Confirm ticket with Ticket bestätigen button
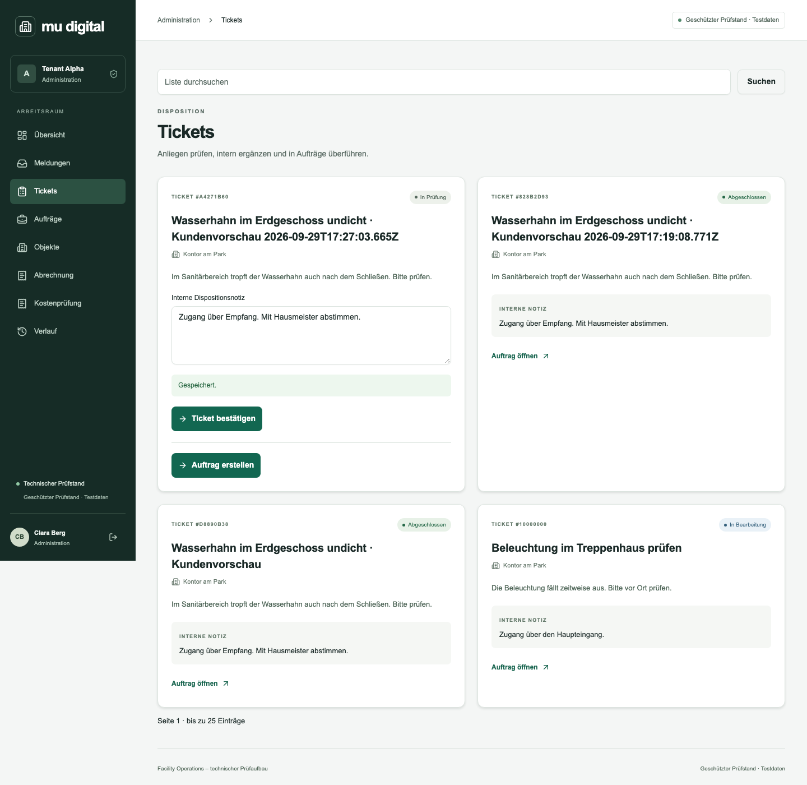The height and width of the screenshot is (785, 807). [x=217, y=419]
